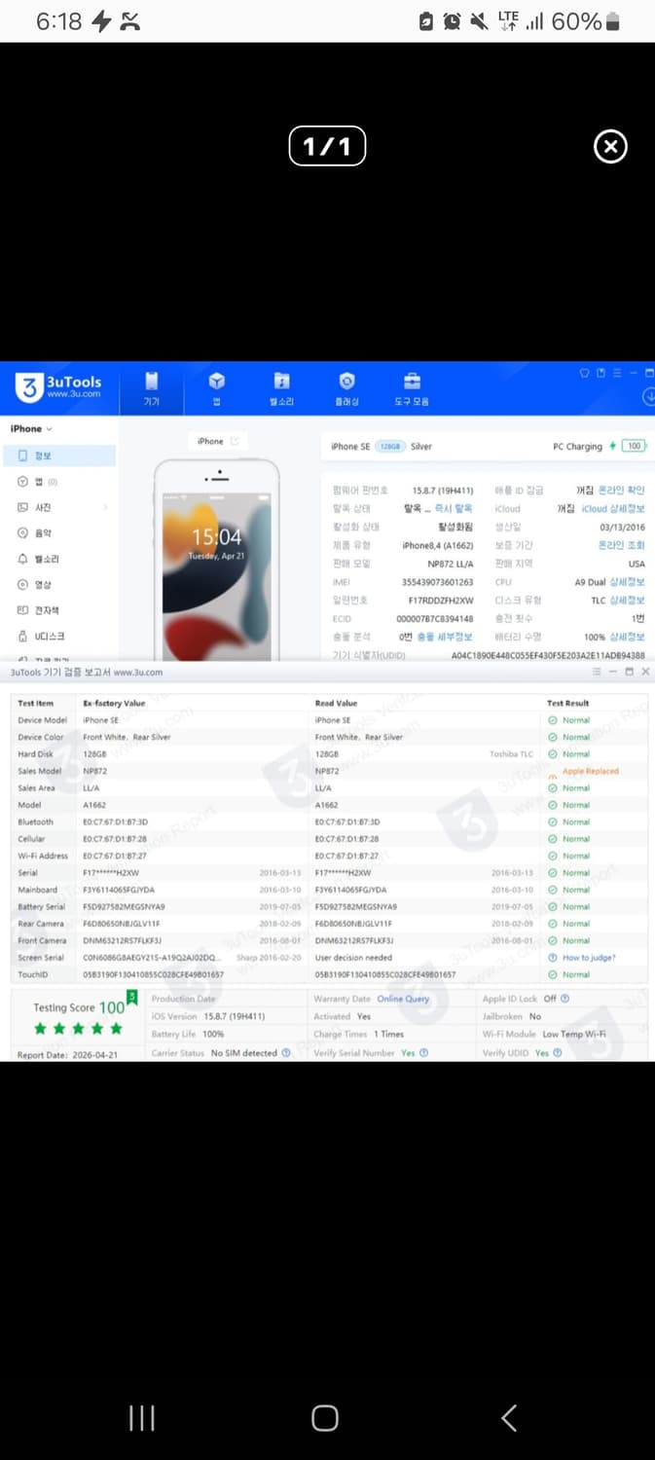This screenshot has height=1460, width=655.
Task: Tap the alarm icon in status bar
Action: [x=452, y=21]
